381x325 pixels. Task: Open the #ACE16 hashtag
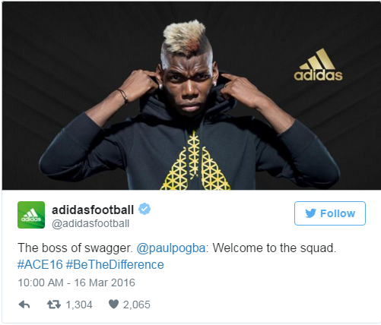point(40,265)
